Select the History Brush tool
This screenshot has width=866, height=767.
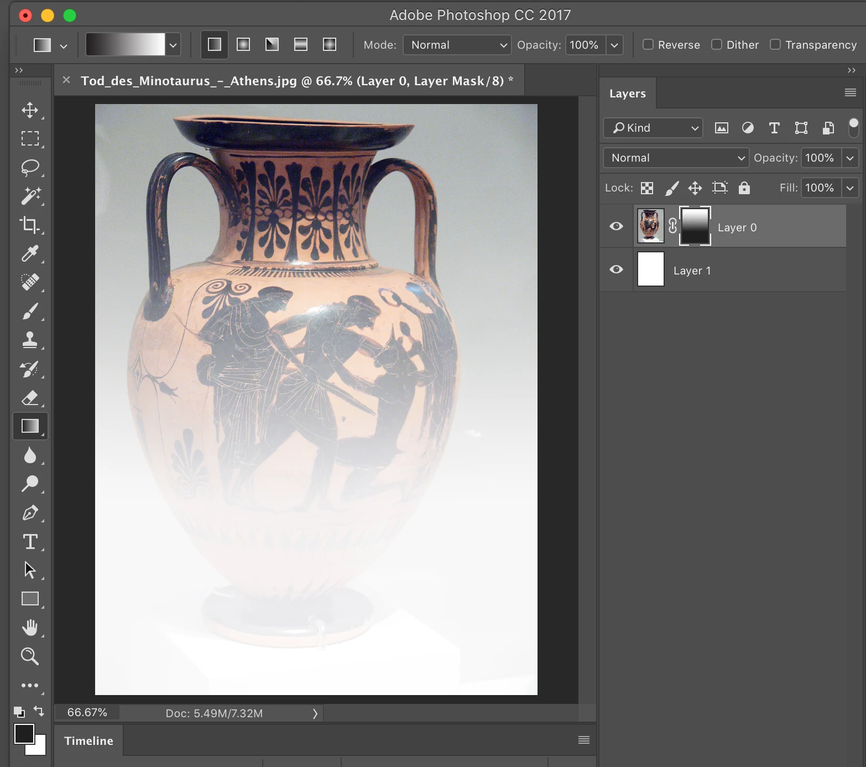[x=30, y=369]
